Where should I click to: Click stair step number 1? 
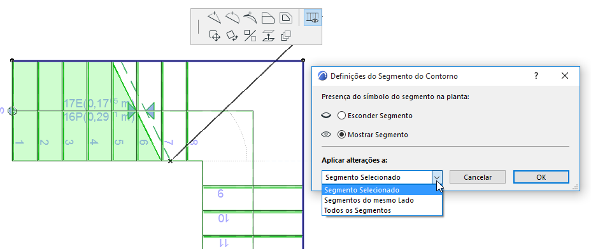pyautogui.click(x=20, y=143)
